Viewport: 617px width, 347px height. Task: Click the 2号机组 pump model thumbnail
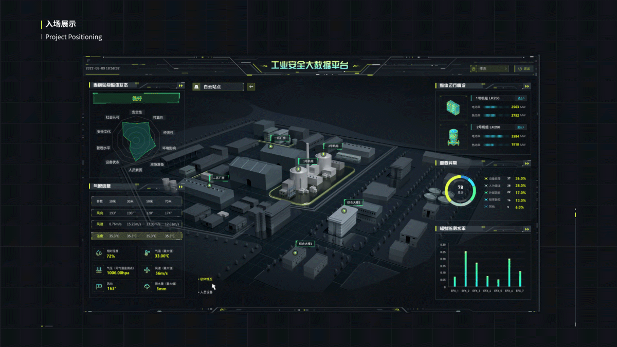[x=452, y=136]
